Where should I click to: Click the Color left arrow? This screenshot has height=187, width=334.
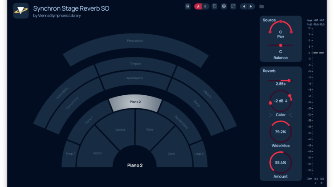(270, 115)
